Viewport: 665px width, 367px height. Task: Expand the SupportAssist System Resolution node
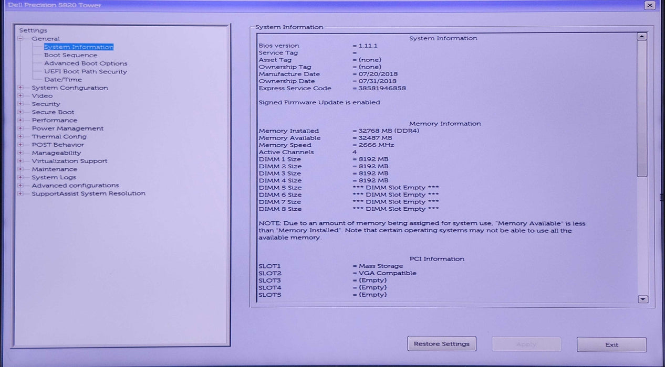pyautogui.click(x=21, y=193)
